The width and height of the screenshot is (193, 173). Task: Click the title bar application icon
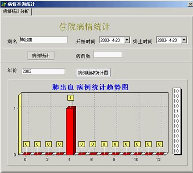[x=3, y=4]
